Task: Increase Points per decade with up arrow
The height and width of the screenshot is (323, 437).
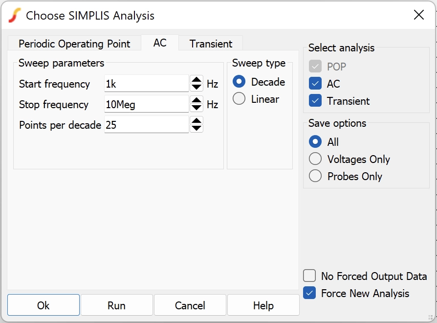Action: 197,121
